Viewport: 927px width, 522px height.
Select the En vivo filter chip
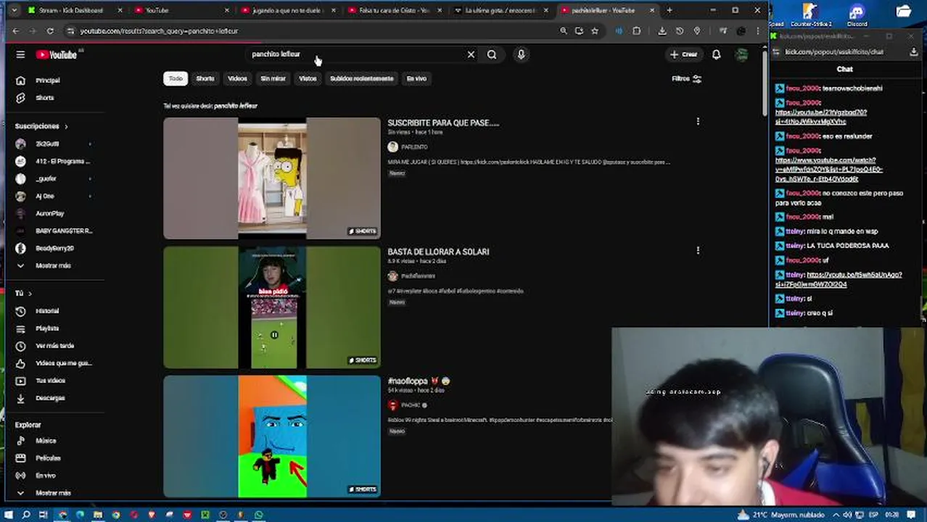416,78
